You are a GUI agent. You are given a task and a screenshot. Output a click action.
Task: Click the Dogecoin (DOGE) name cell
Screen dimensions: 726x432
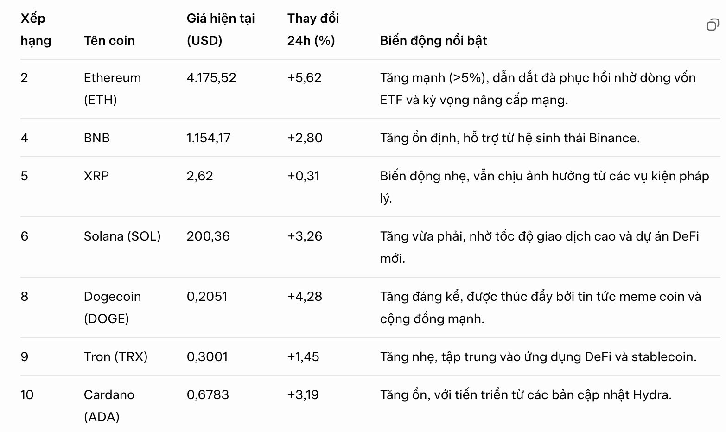(112, 307)
